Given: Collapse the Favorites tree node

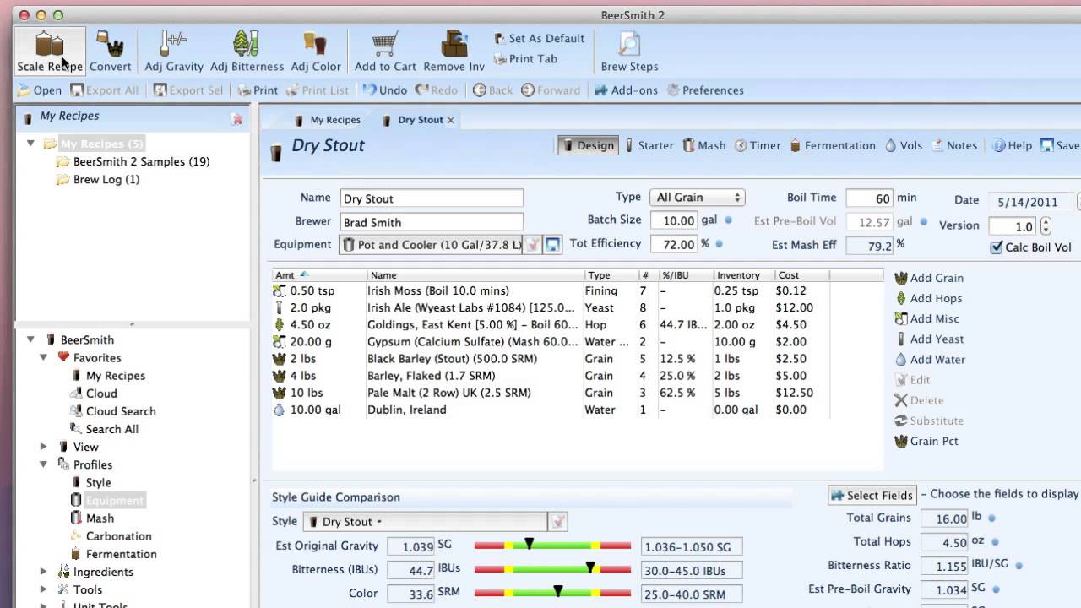Looking at the screenshot, I should 44,357.
